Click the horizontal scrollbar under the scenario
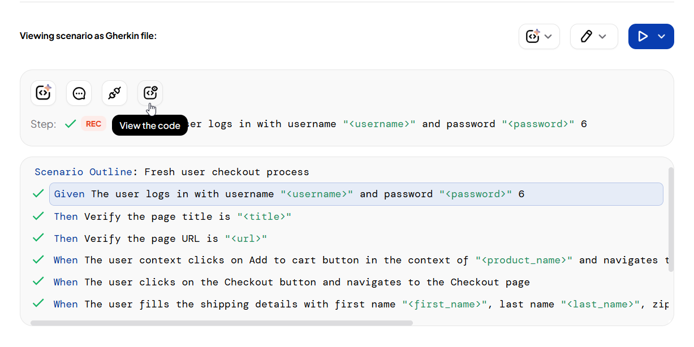Image resolution: width=694 pixels, height=347 pixels. (221, 323)
